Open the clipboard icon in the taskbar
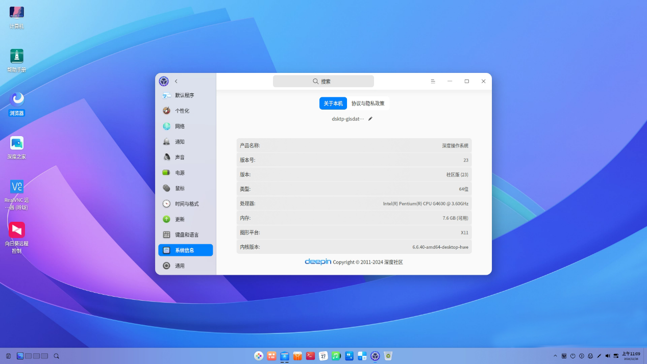 (8, 356)
